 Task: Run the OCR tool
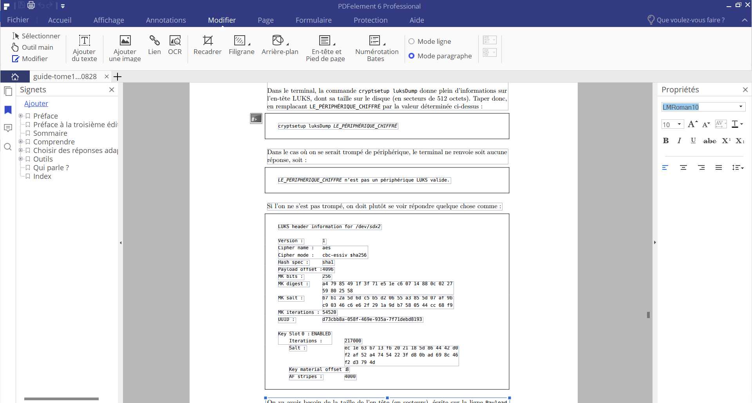tap(175, 45)
